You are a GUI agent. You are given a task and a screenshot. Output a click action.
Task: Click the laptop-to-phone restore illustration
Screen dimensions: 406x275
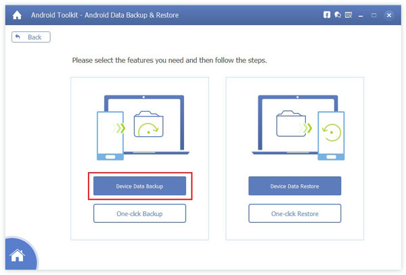tap(298, 127)
